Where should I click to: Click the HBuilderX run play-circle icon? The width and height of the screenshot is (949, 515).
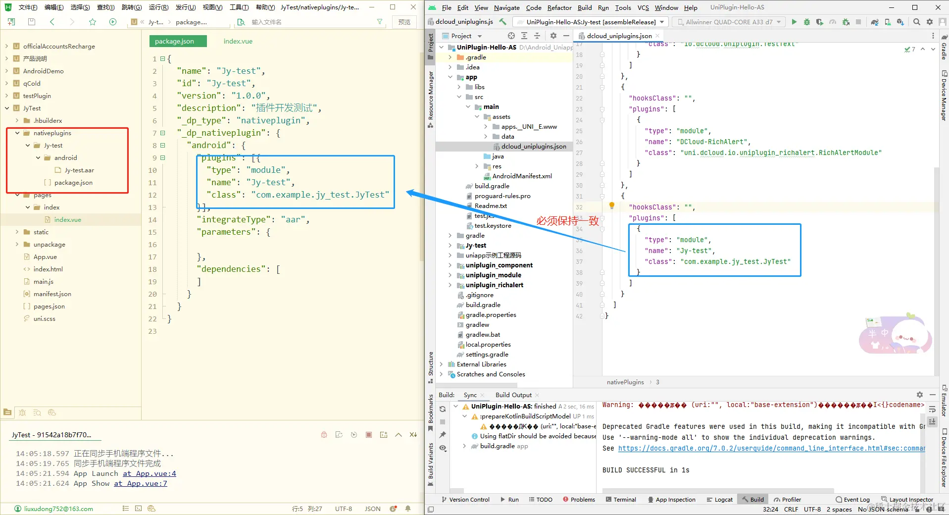113,22
